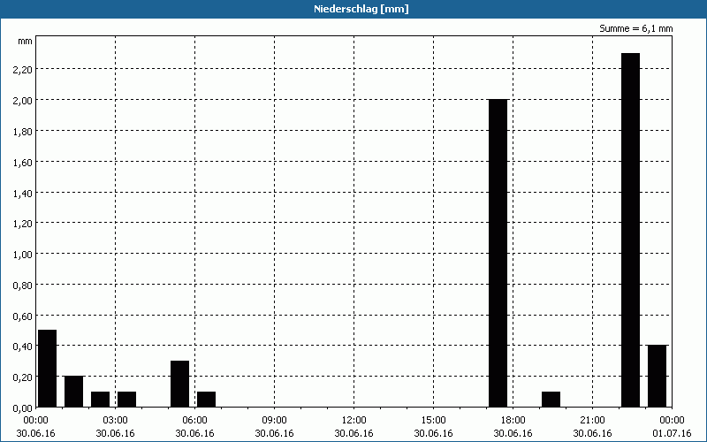Viewport: 707px width, 442px height.
Task: Click the 21:00 time label on the x-axis
Action: [592, 421]
